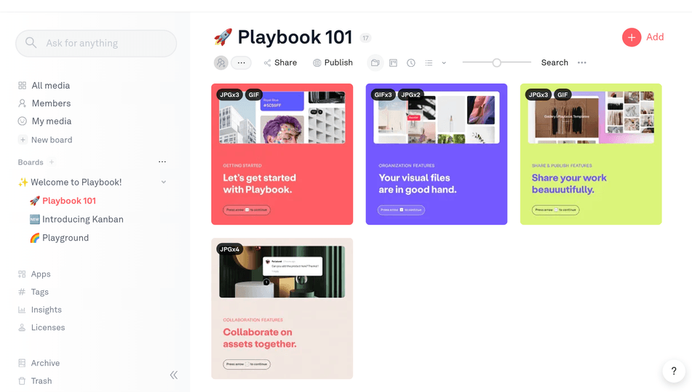Click the Members person icon
This screenshot has width=692, height=392.
(22, 103)
